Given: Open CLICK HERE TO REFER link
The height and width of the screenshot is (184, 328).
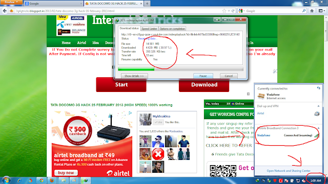Looking at the screenshot, I should point(229,146).
